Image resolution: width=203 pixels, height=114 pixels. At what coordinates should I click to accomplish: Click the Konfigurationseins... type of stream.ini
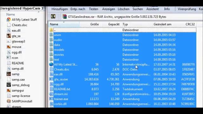click(136, 94)
